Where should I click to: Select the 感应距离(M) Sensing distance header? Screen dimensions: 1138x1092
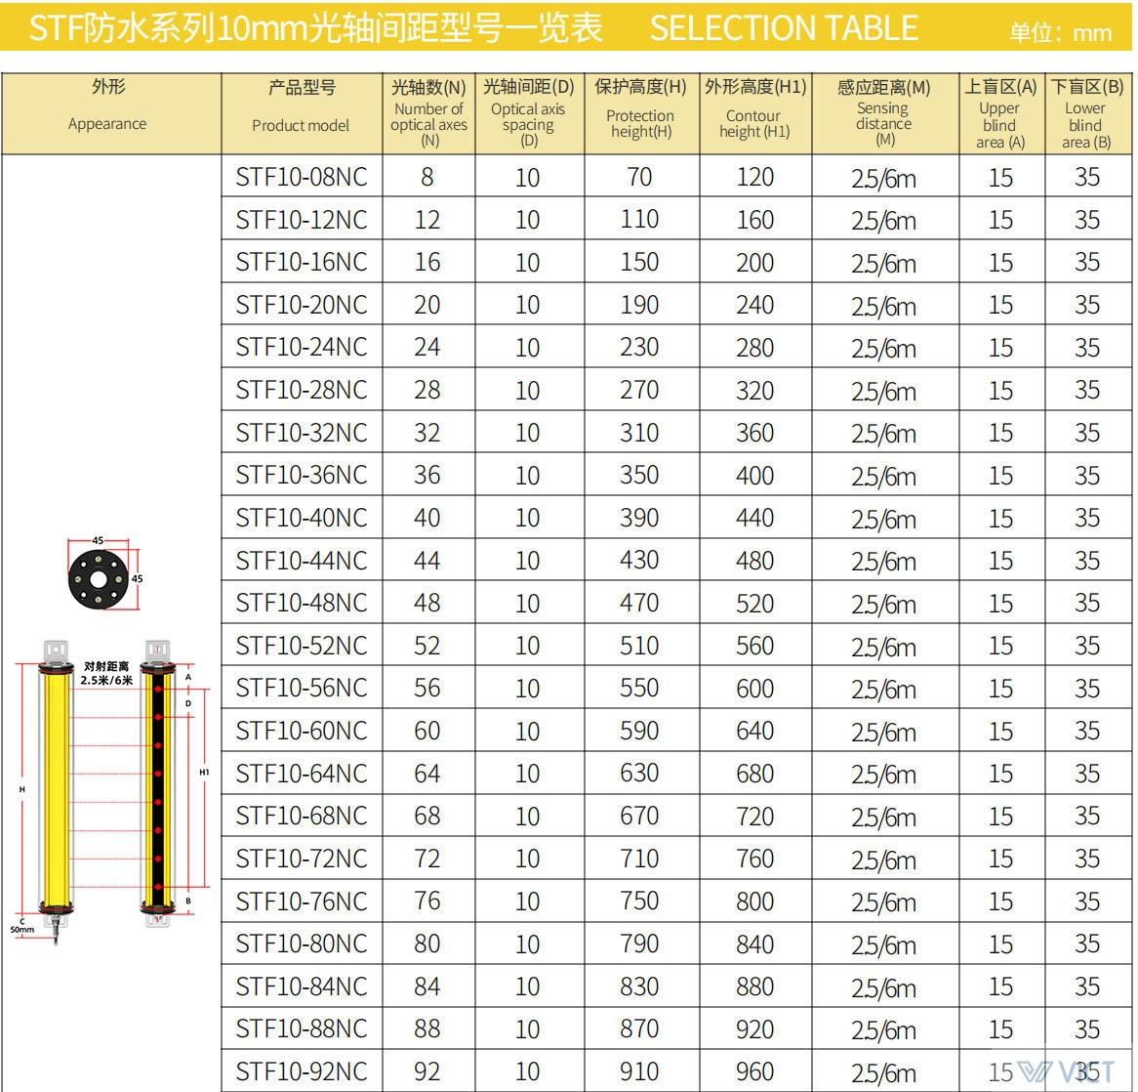[x=883, y=112]
